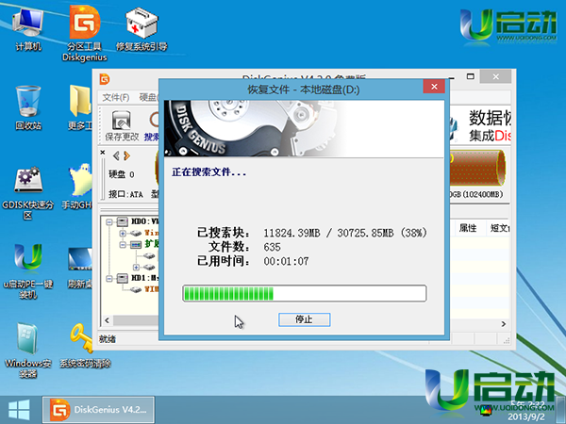Viewport: 566px width, 424px height.
Task: Maximize the DiskGenius main window
Action: (471, 76)
